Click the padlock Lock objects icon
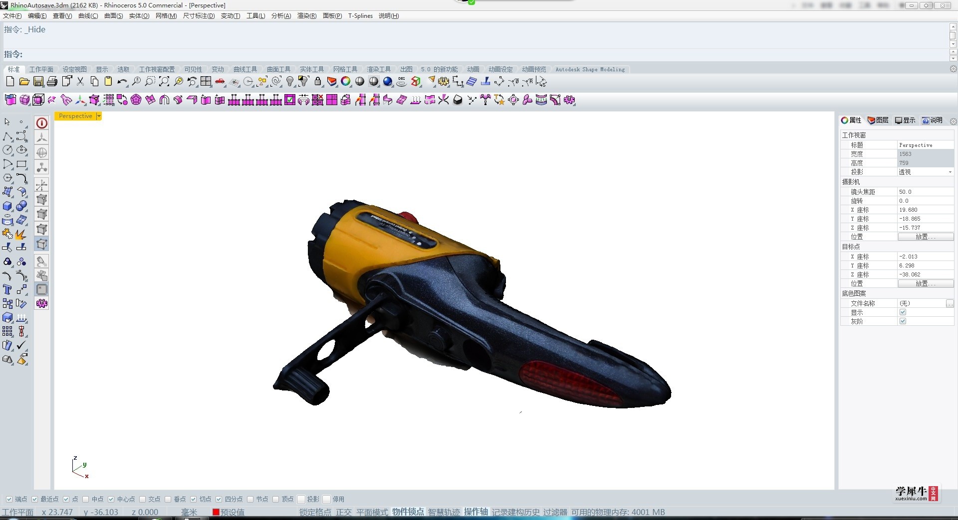Image resolution: width=958 pixels, height=520 pixels. pos(318,82)
